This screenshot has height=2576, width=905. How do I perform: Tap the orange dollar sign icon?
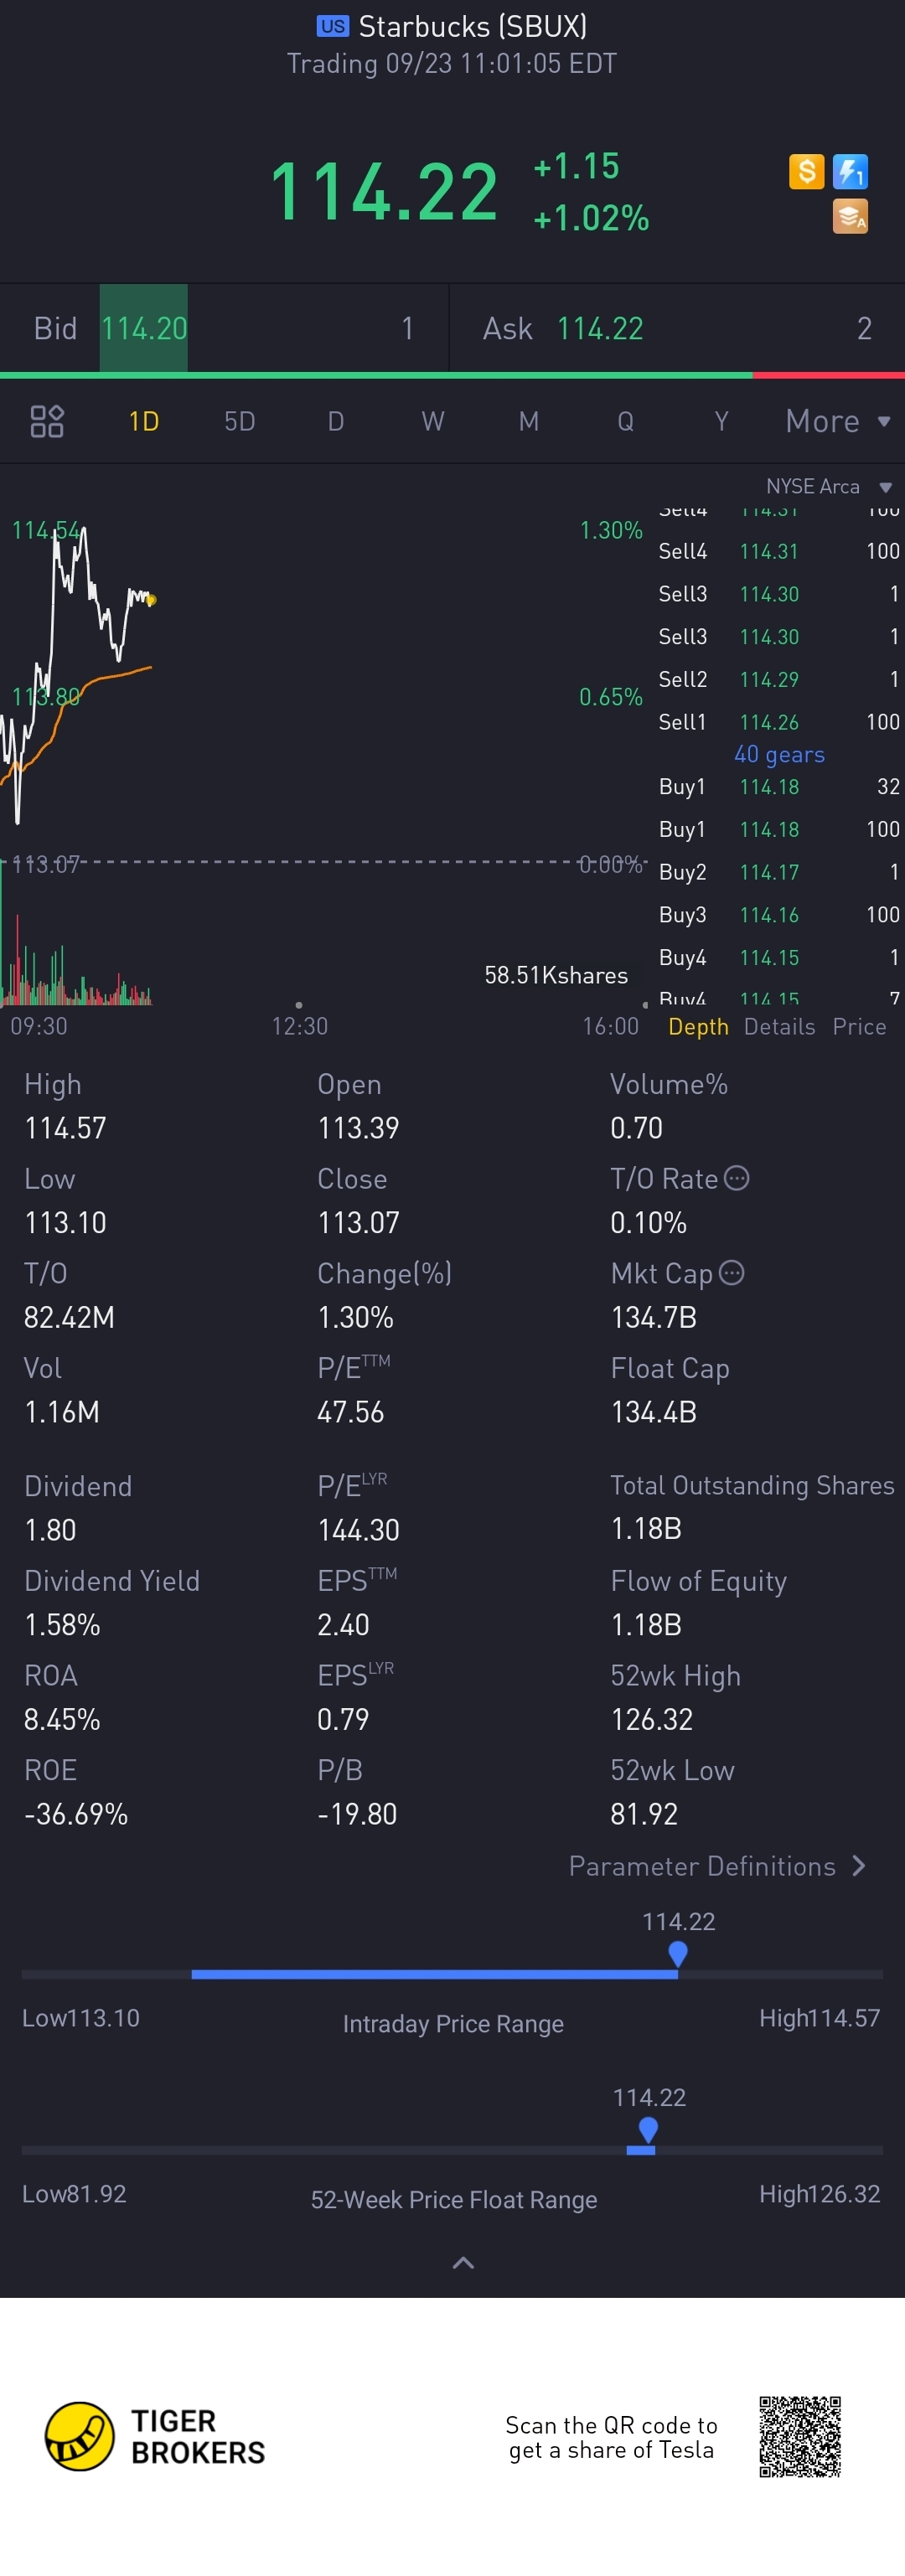[806, 172]
